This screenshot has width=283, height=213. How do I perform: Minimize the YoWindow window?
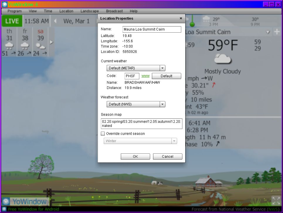pyautogui.click(x=265, y=4)
